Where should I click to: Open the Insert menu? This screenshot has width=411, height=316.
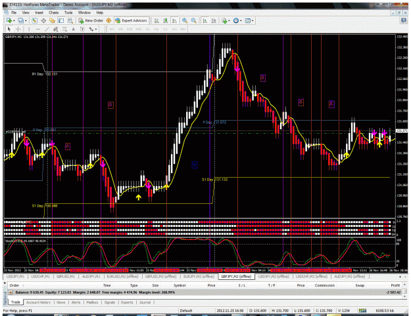coord(39,12)
